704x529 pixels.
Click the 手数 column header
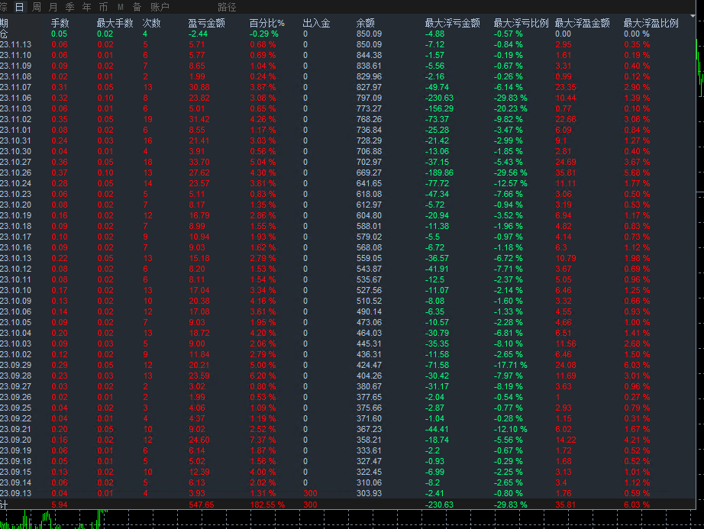coord(60,23)
